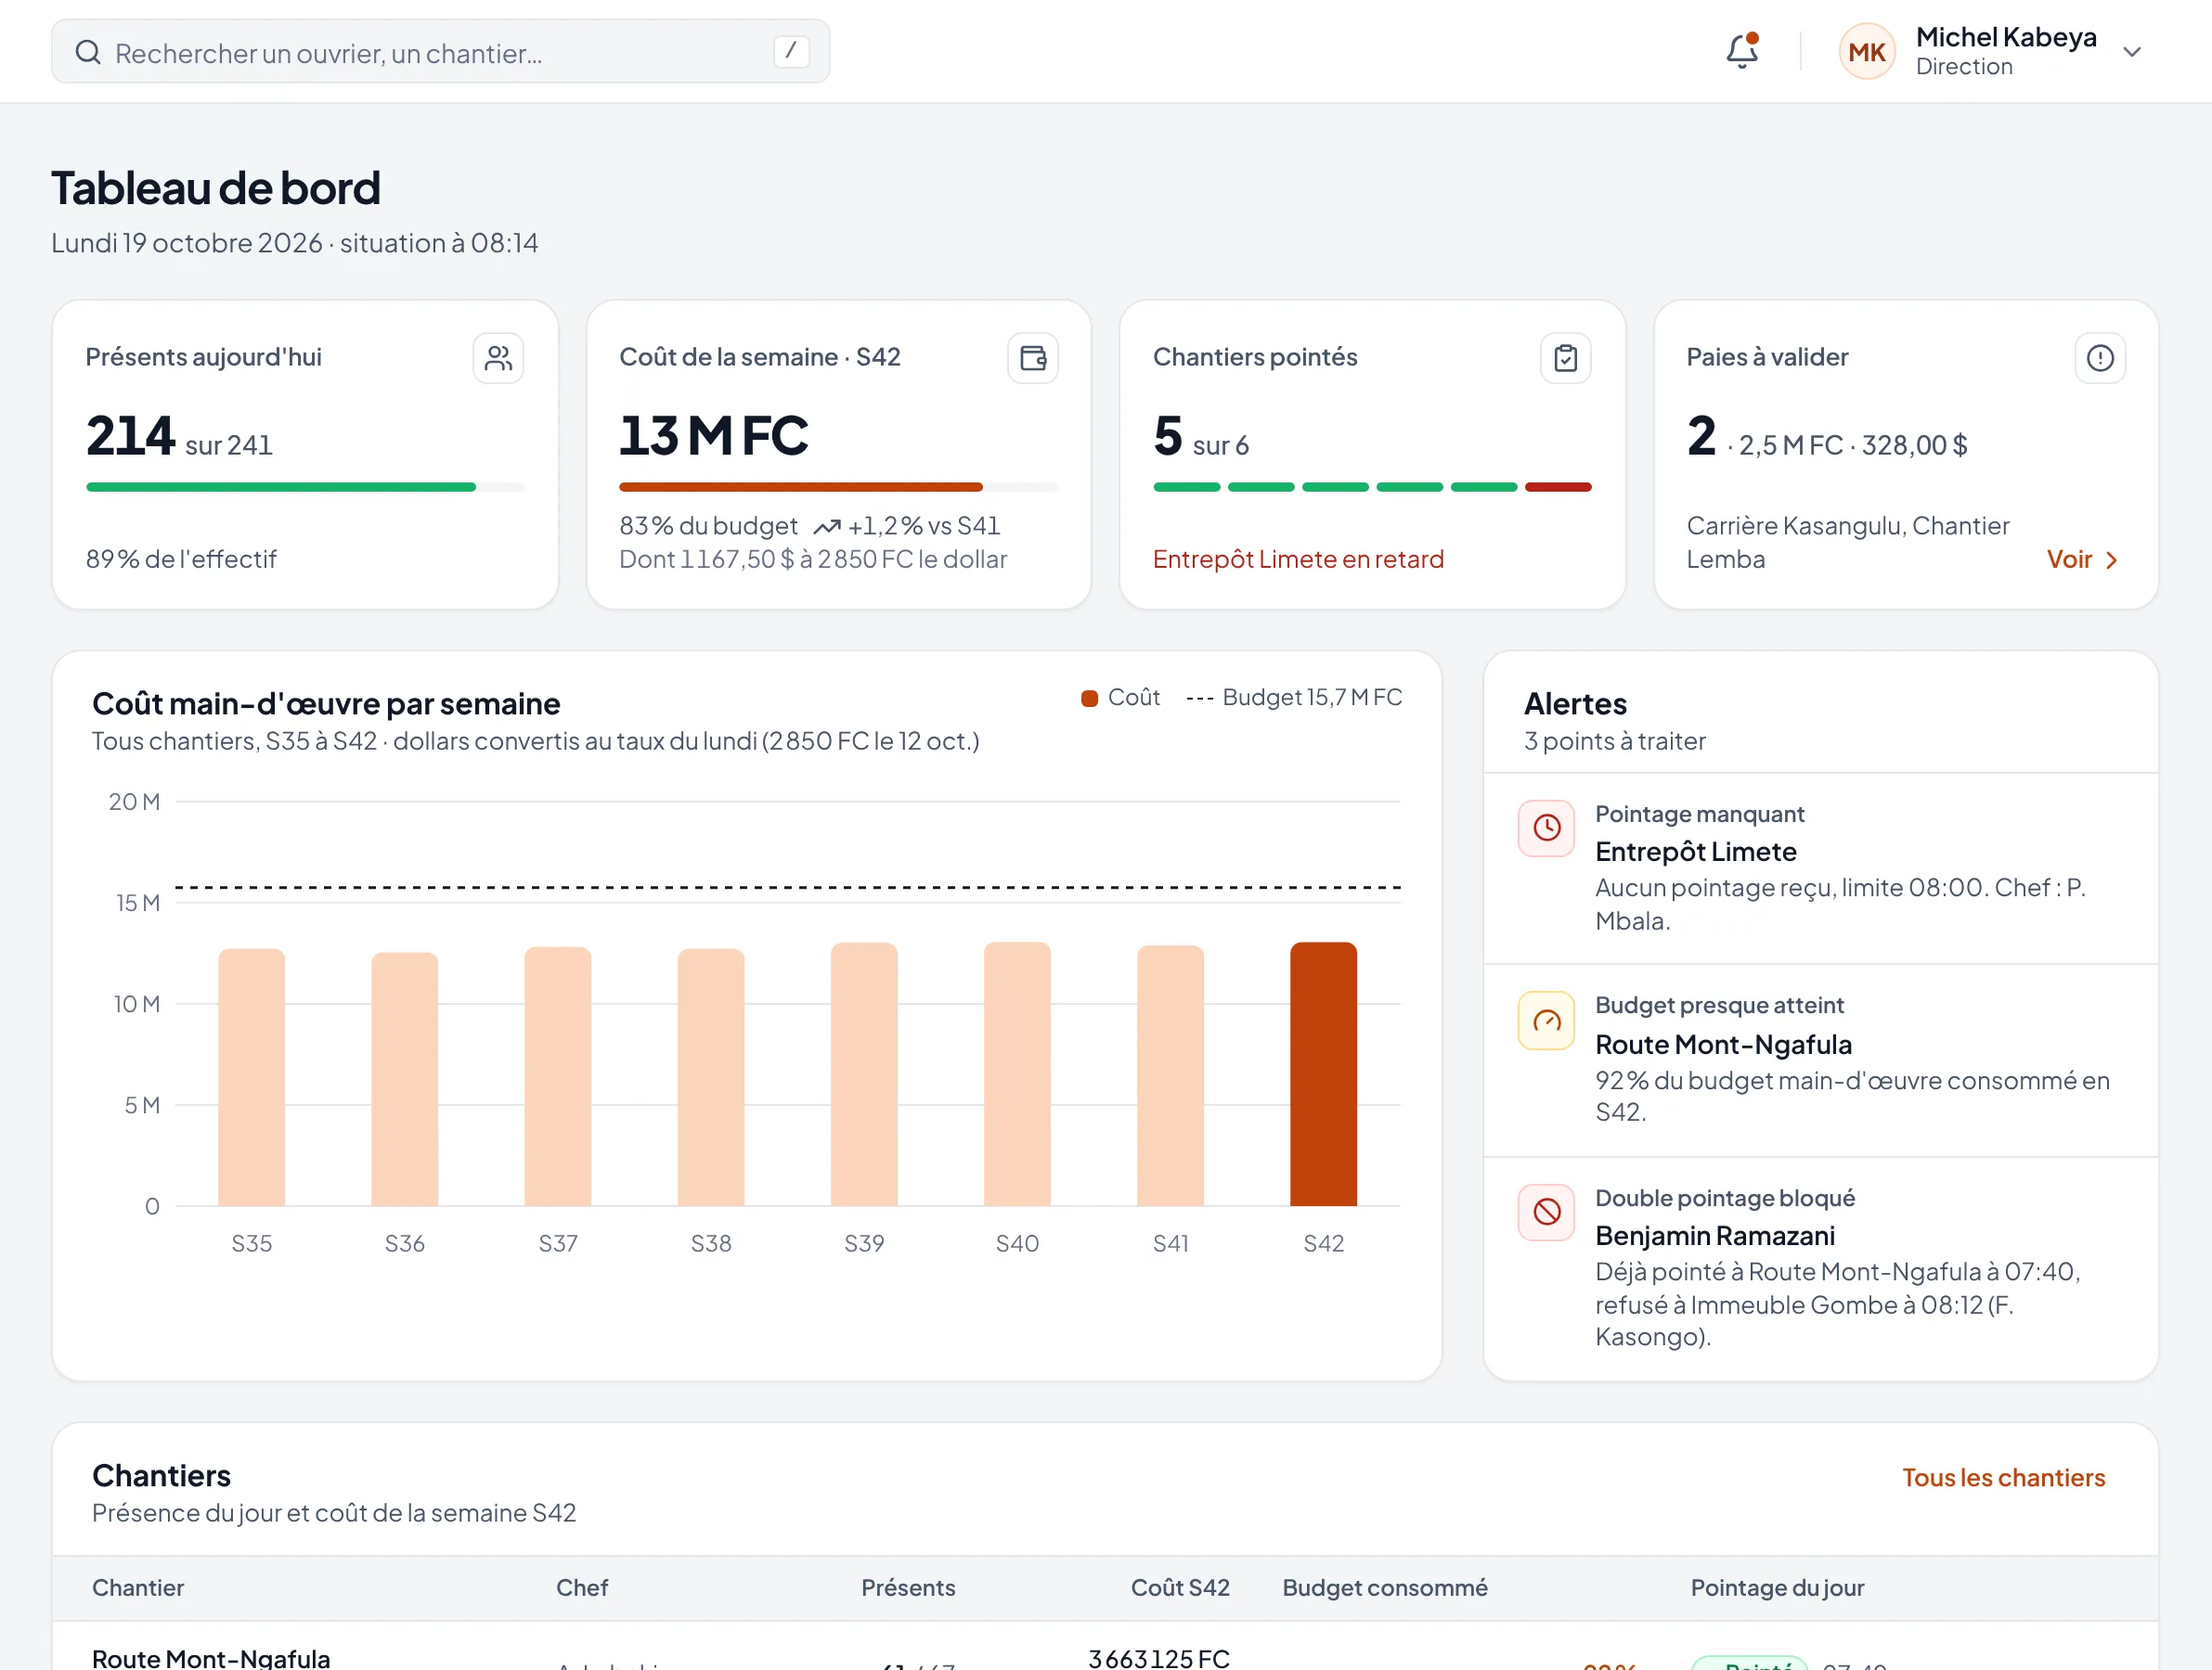Click Voir link on Paies à valider
The image size is (2212, 1670).
[x=2082, y=559]
